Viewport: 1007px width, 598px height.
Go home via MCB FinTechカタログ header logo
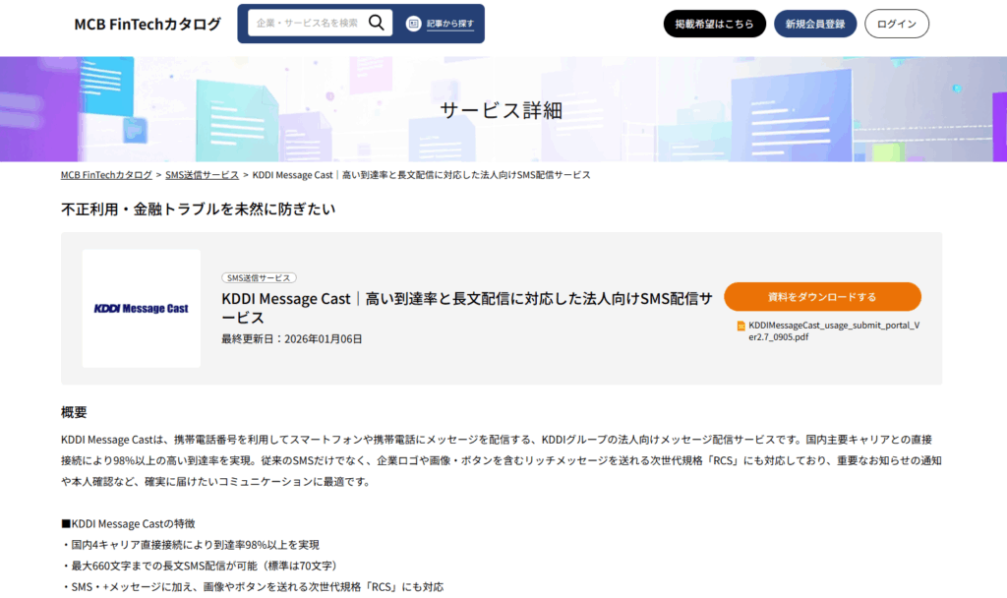(148, 24)
